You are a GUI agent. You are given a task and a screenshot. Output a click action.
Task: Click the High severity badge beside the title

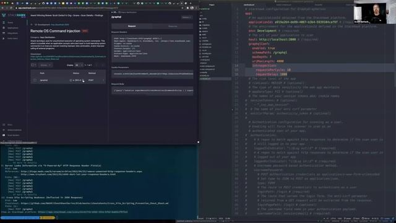click(85, 31)
